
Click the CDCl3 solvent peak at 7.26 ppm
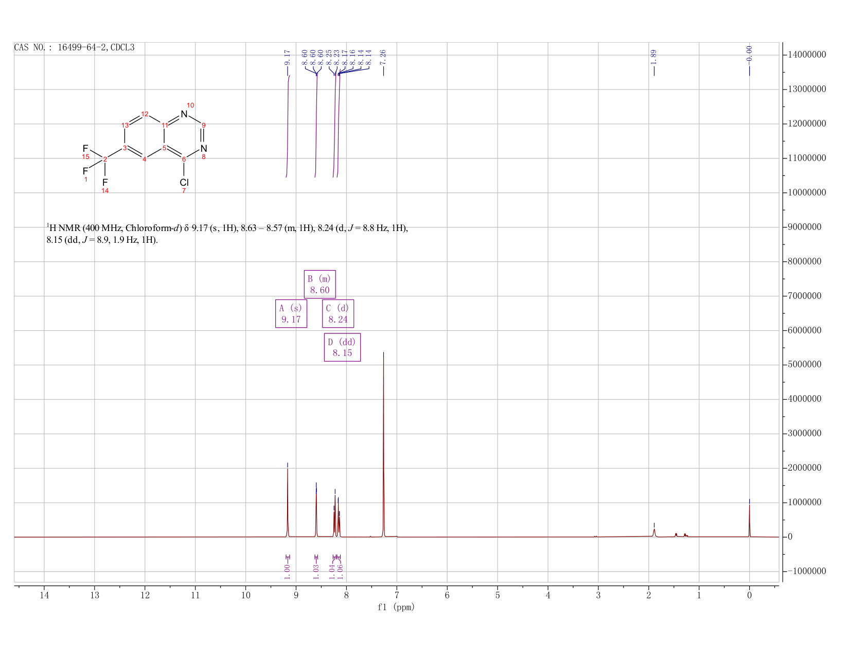[384, 445]
